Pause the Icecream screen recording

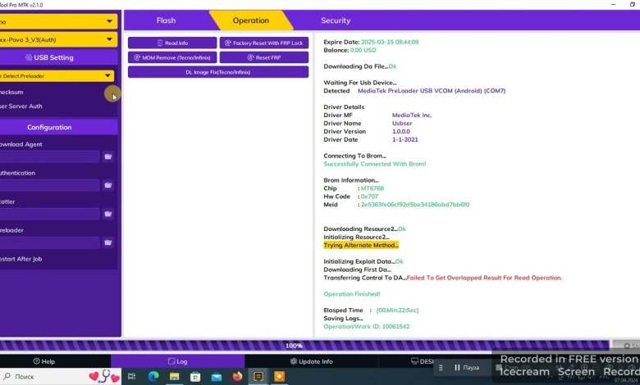466,368
